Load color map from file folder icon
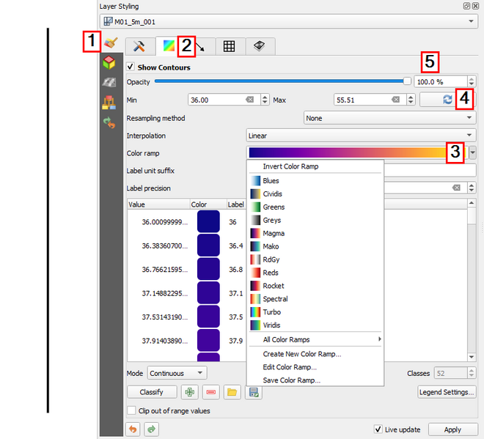 click(232, 392)
